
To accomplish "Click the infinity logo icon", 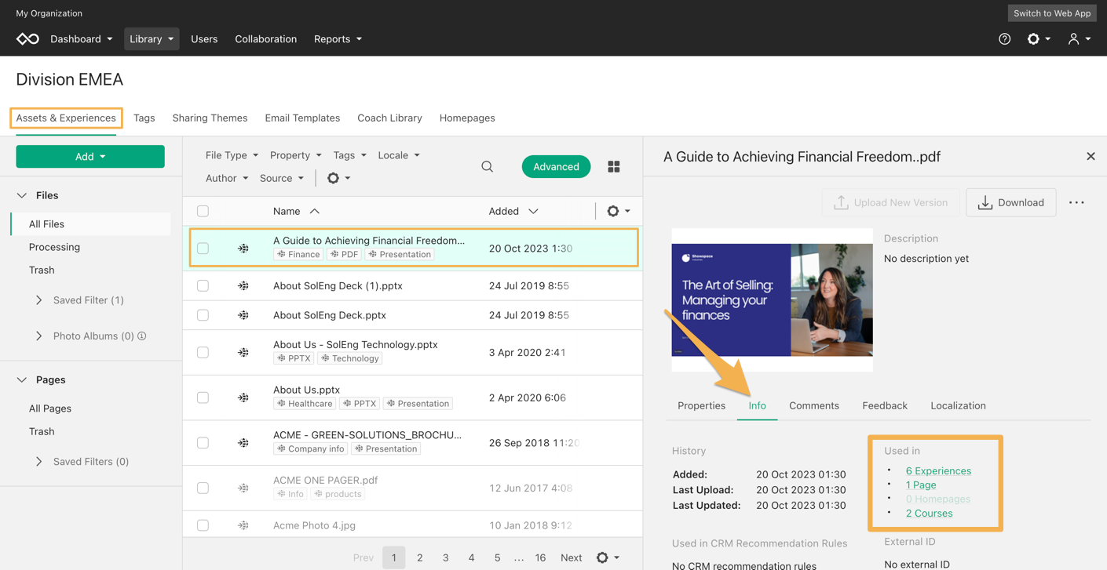I will (x=27, y=39).
